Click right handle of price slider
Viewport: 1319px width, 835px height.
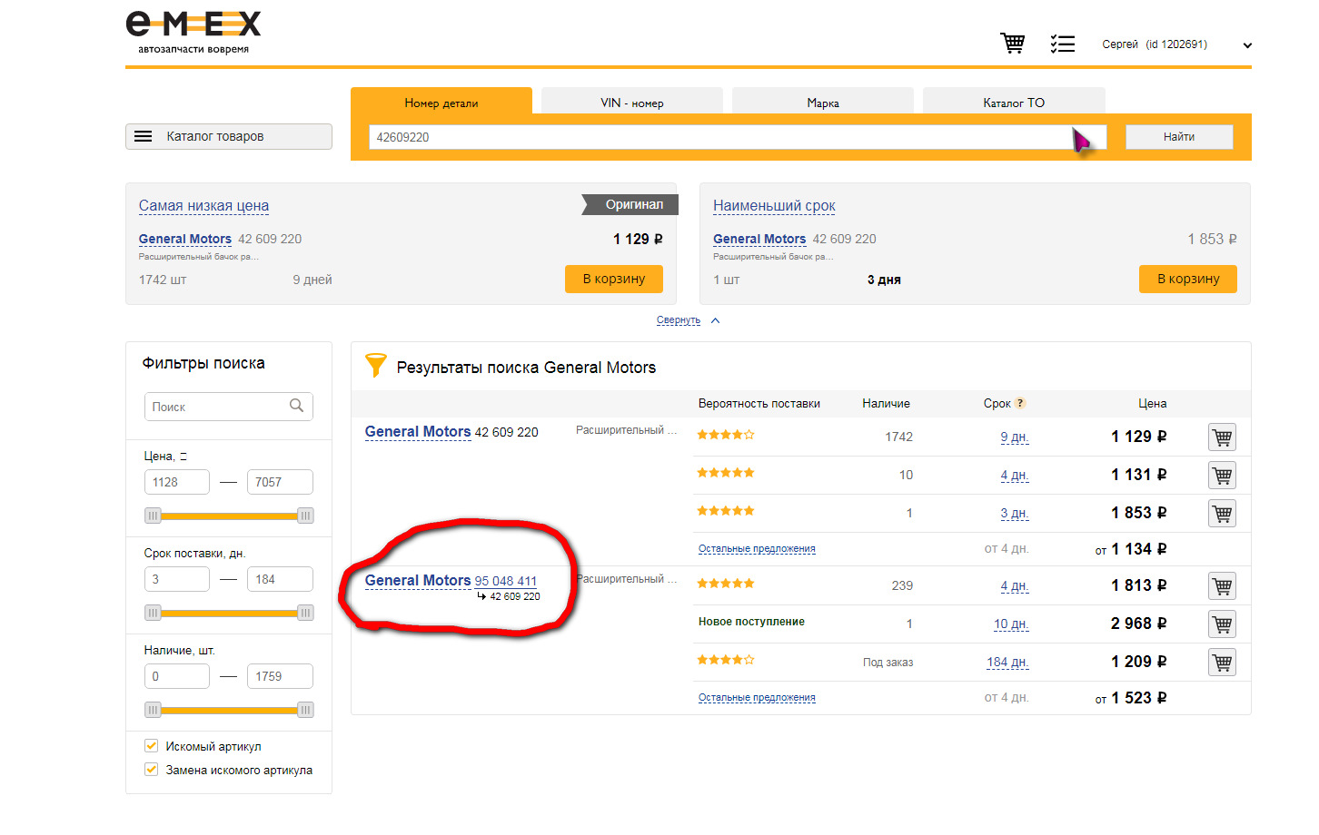[x=306, y=516]
